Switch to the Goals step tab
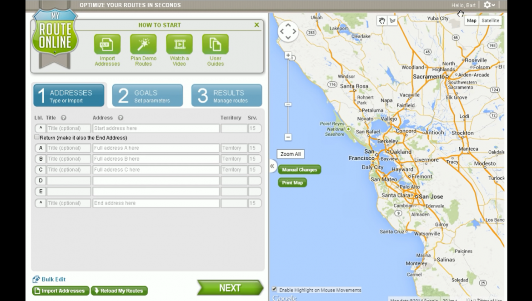 coord(147,95)
